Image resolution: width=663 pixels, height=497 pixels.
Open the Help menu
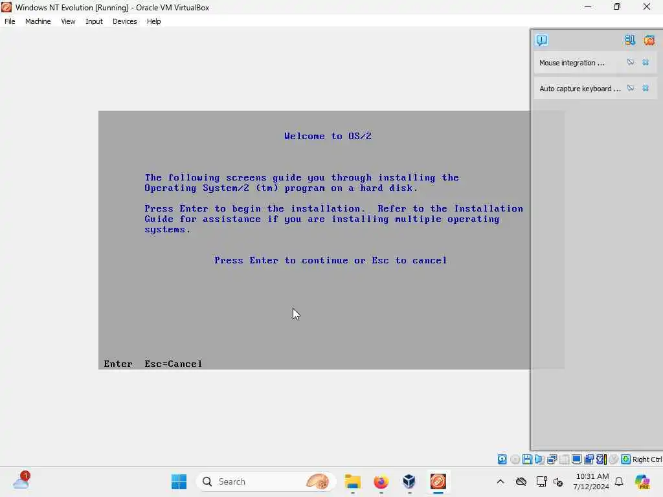153,21
